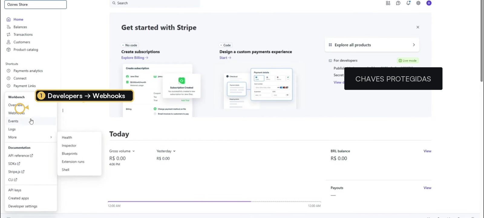
Task: Open the Explore all products chevron
Action: 414,45
